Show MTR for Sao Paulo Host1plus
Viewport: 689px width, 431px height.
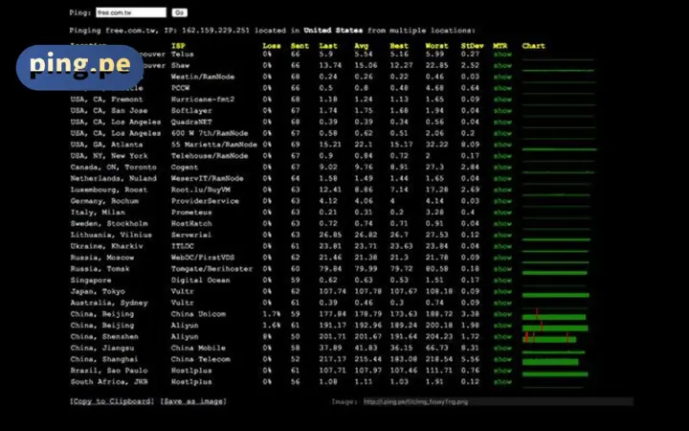pyautogui.click(x=502, y=371)
